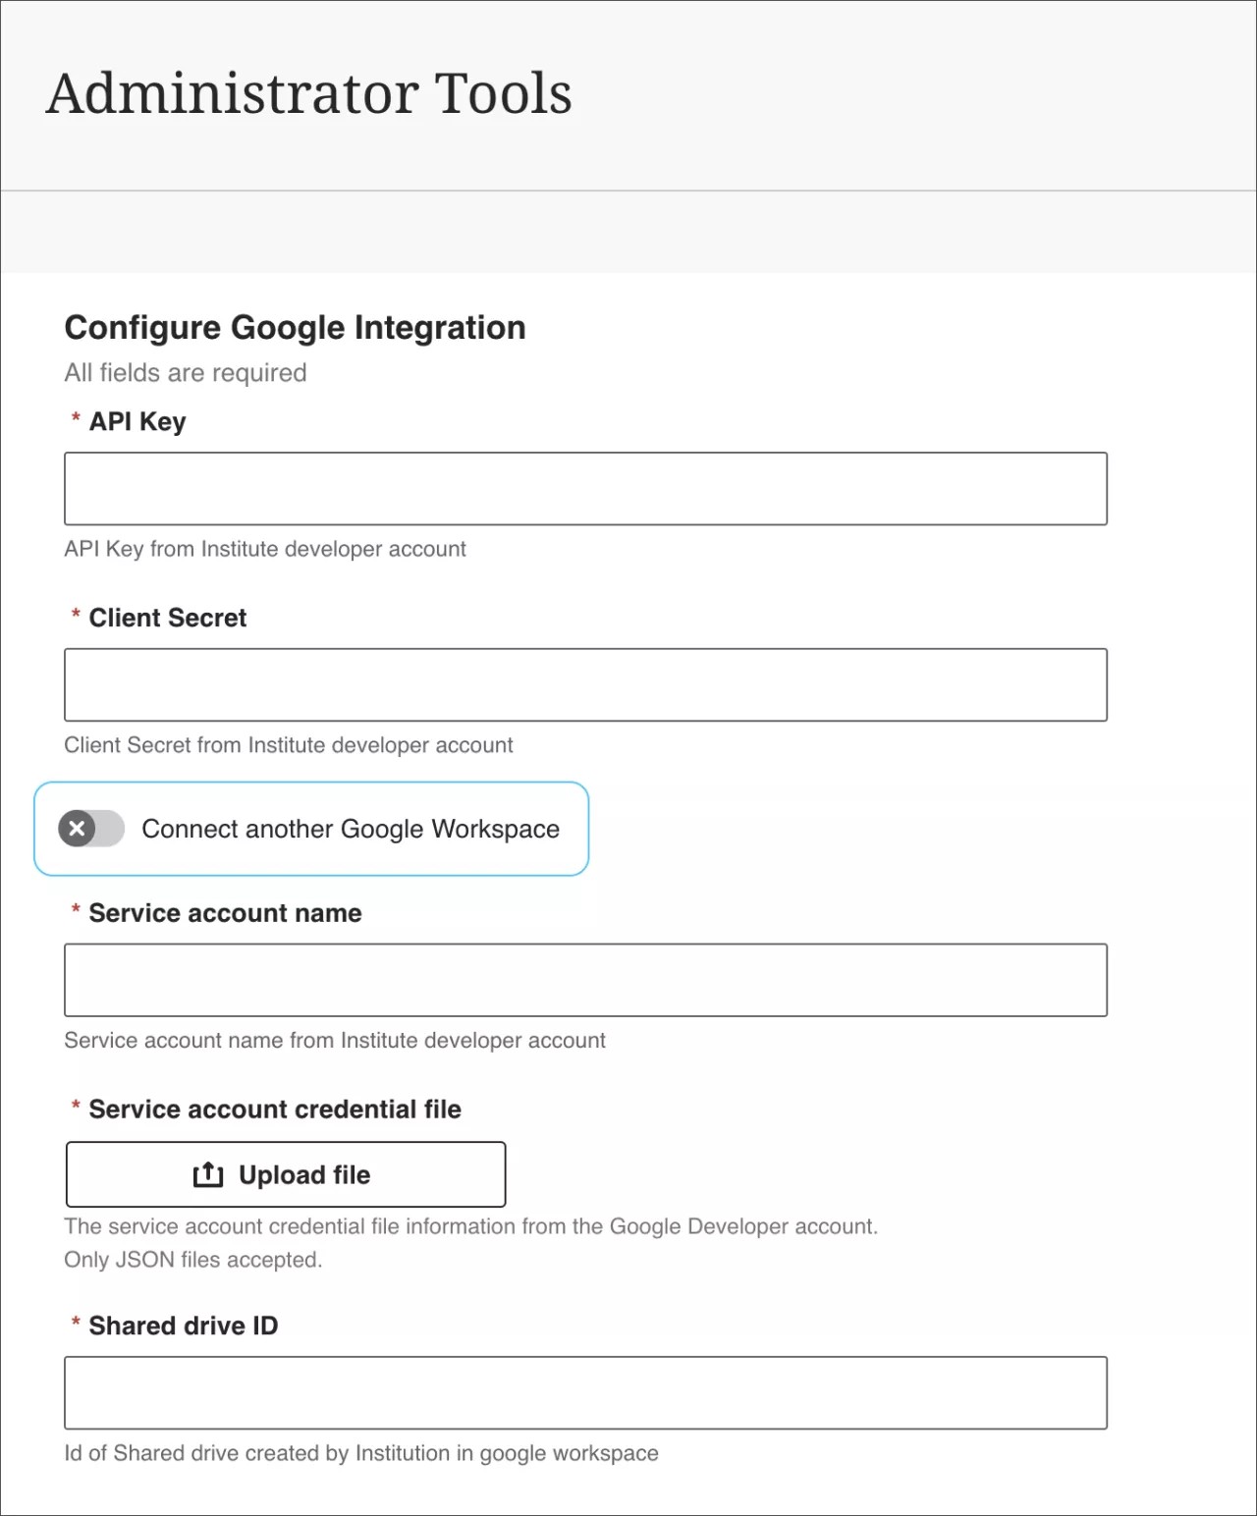Click the Service account name input box
Viewport: 1257px width, 1516px height.
click(585, 979)
